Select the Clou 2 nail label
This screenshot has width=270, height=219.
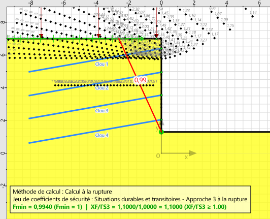(x=102, y=88)
